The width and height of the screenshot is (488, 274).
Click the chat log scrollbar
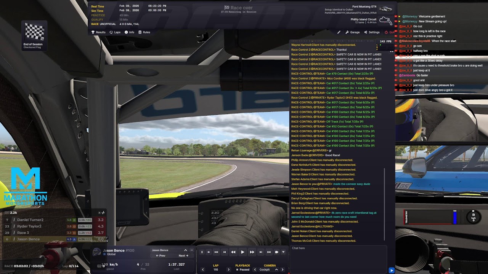click(x=385, y=204)
